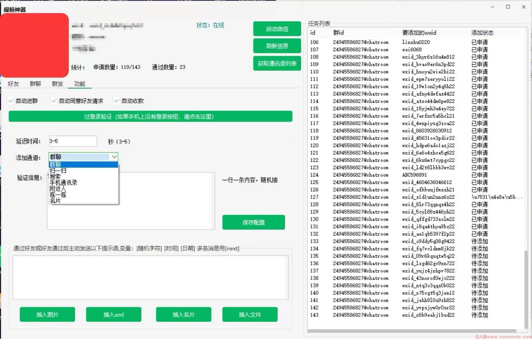Select wxid_8lr7qqnqs4h22 in row 128
The width and height of the screenshot is (532, 339).
[428, 204]
